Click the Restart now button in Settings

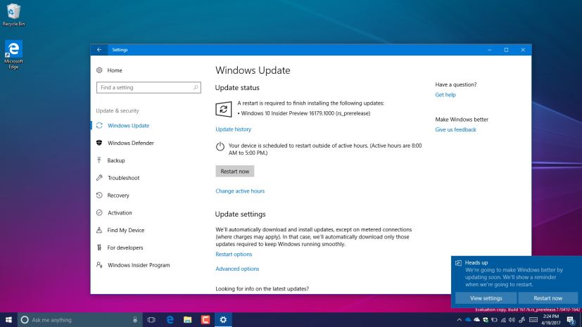click(x=235, y=172)
